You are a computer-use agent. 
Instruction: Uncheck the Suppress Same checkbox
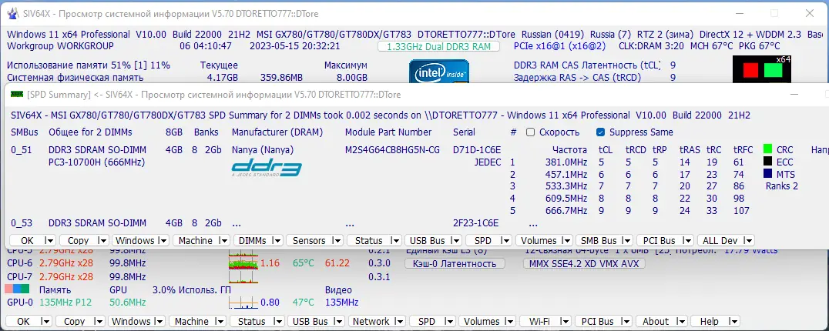click(x=600, y=132)
